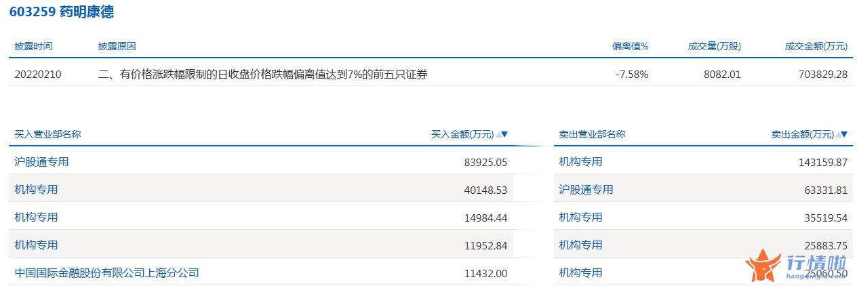This screenshot has width=857, height=286.
Task: Sort buy amounts with the 买入金额 arrows
Action: 502,134
